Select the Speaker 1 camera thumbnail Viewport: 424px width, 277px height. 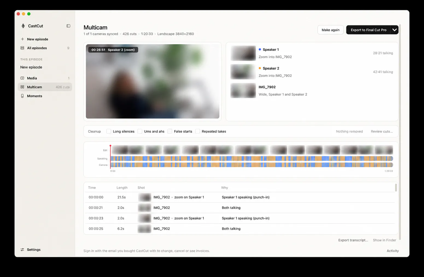click(243, 53)
